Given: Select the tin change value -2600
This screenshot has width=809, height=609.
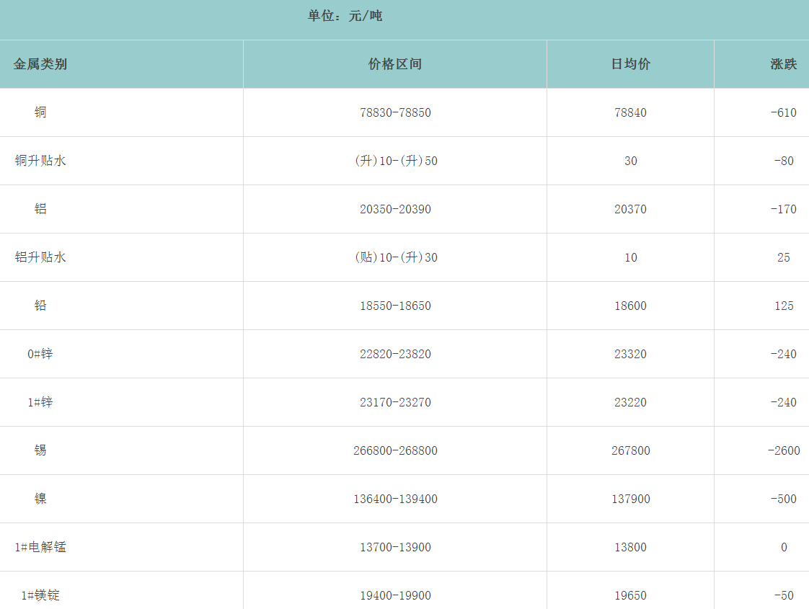Looking at the screenshot, I should pos(783,450).
